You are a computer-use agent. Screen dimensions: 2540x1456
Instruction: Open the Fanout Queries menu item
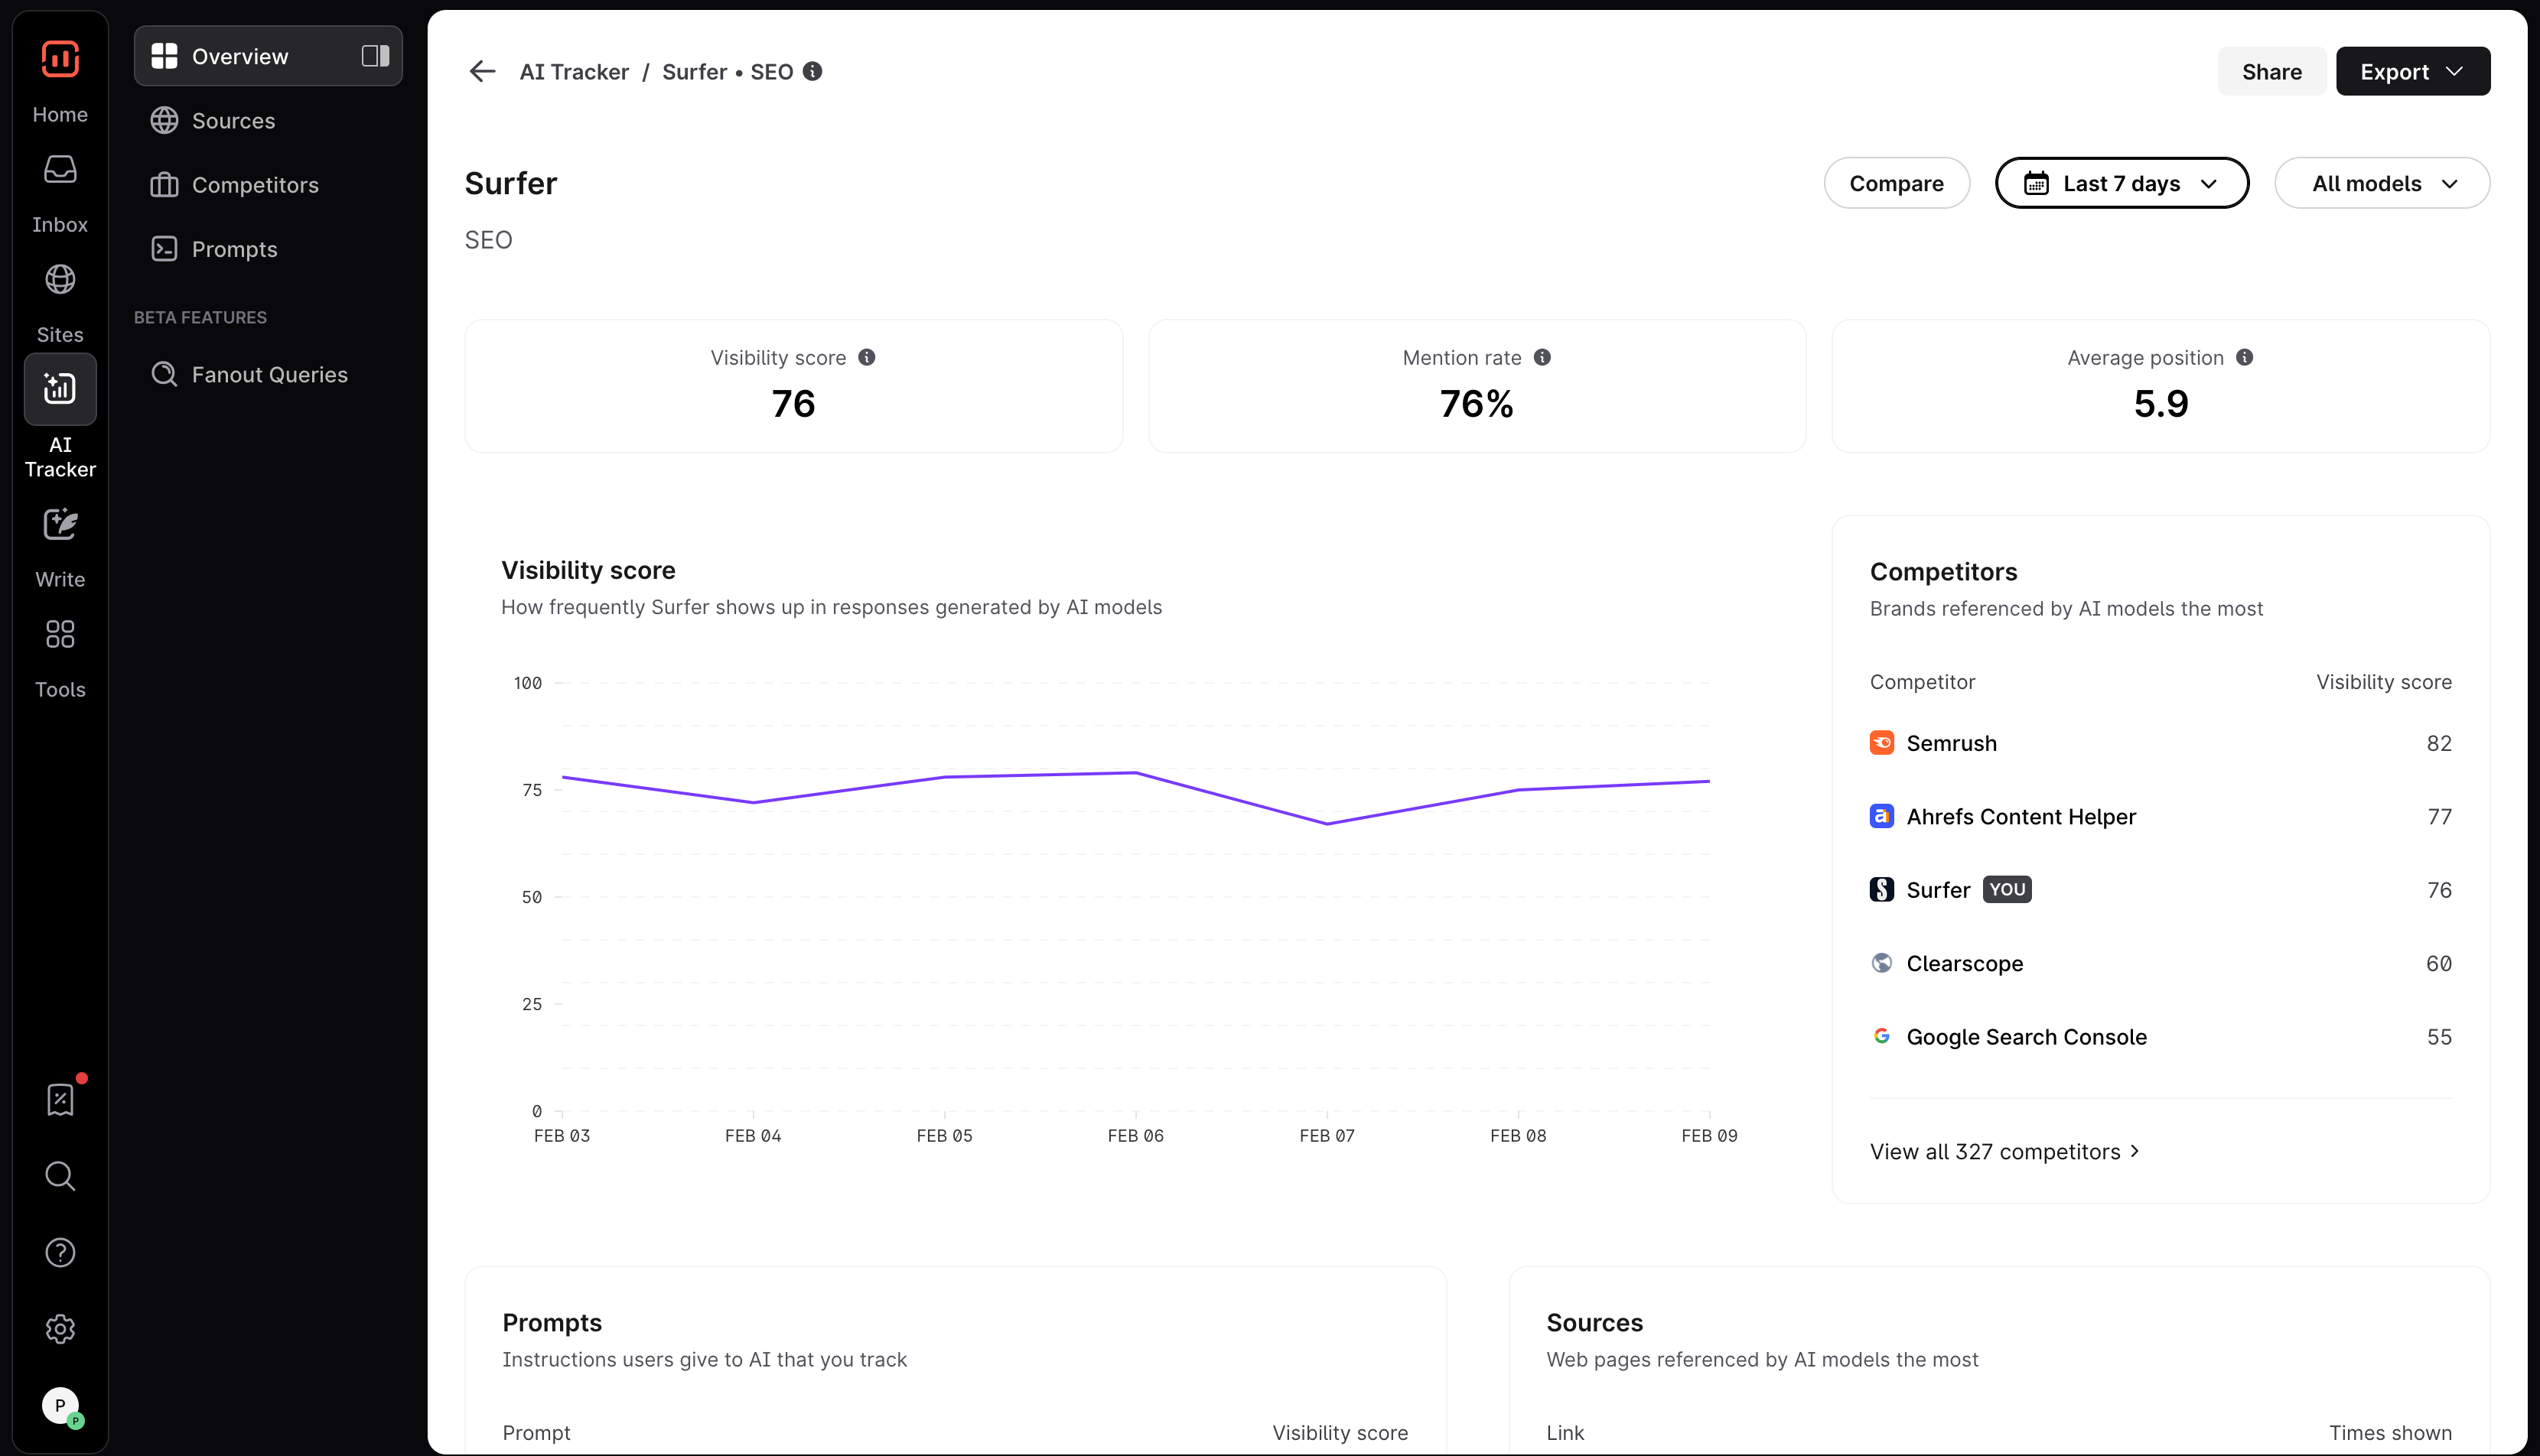click(268, 374)
